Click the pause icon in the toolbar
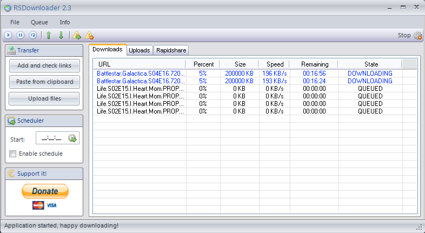 21,35
